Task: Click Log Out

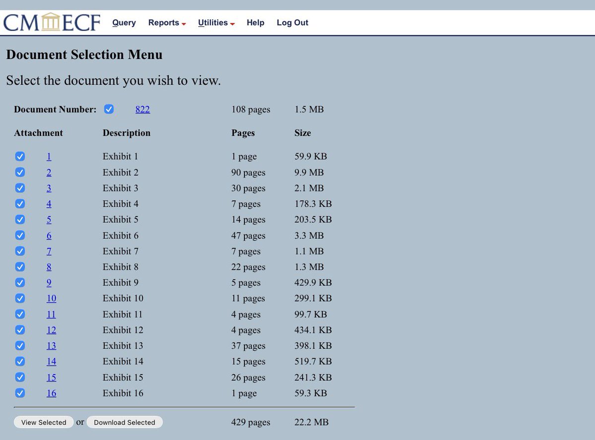Action: [x=293, y=23]
